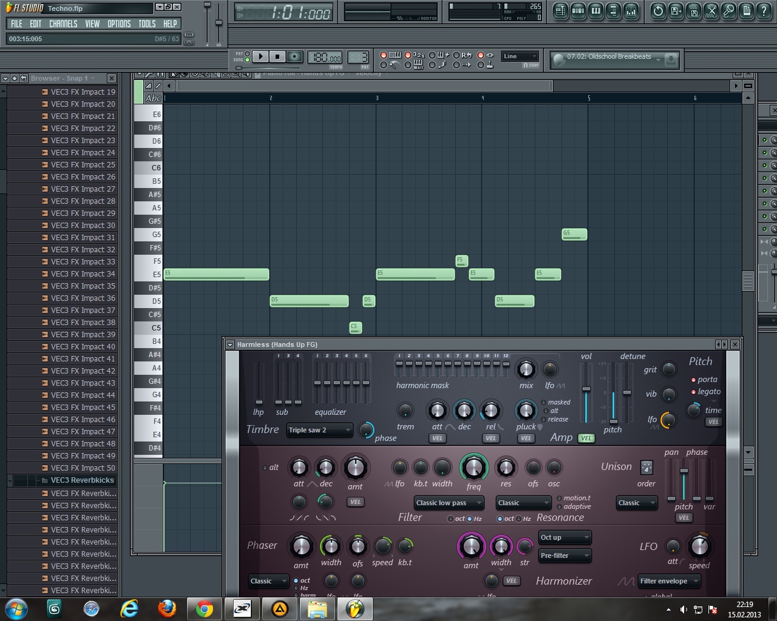Image resolution: width=777 pixels, height=621 pixels.
Task: Click the filter envelope VEL button
Action: pos(356,502)
